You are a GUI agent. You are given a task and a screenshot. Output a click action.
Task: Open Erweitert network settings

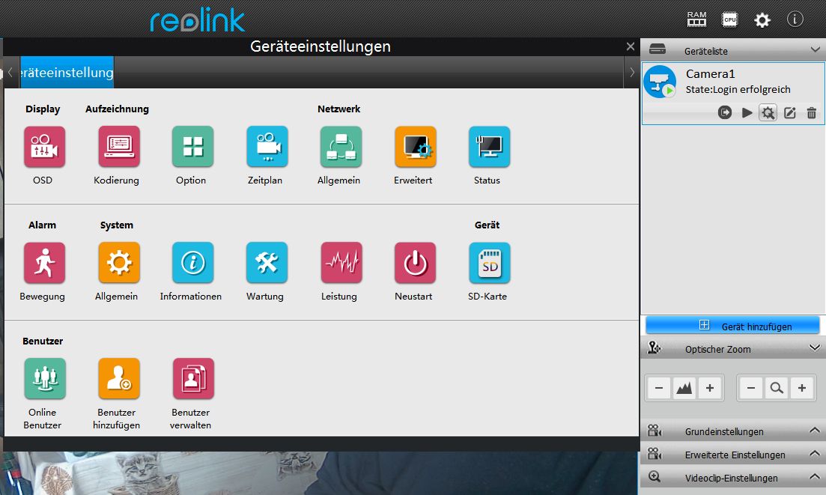[415, 147]
